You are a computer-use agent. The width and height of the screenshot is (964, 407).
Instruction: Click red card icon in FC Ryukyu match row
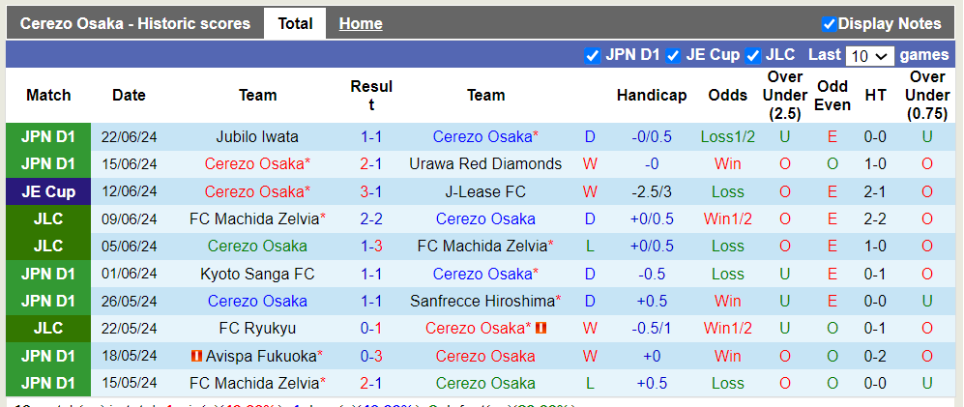tap(541, 329)
